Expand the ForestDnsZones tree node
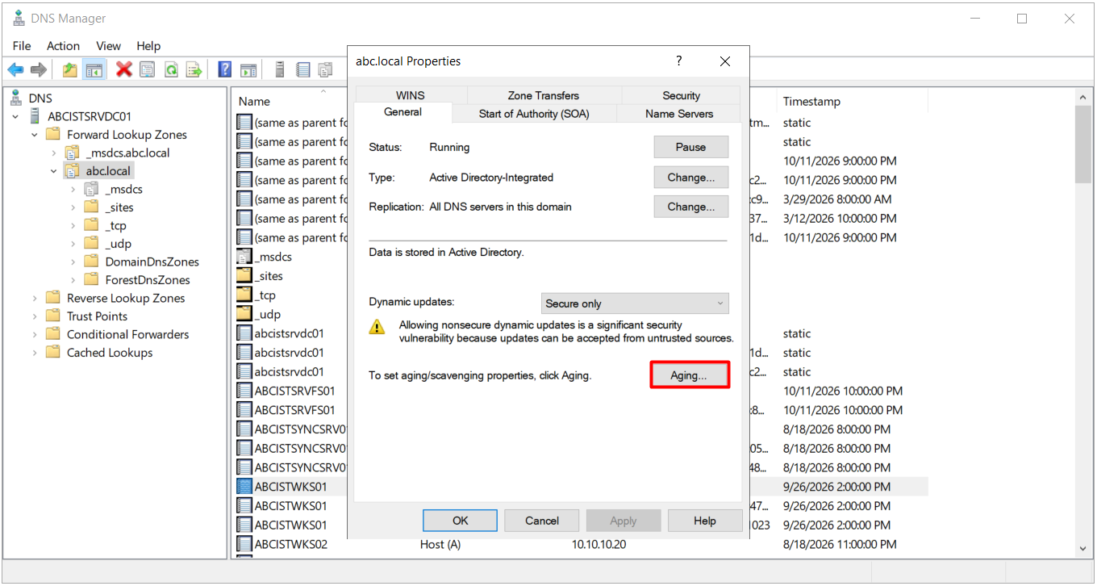 [x=73, y=280]
